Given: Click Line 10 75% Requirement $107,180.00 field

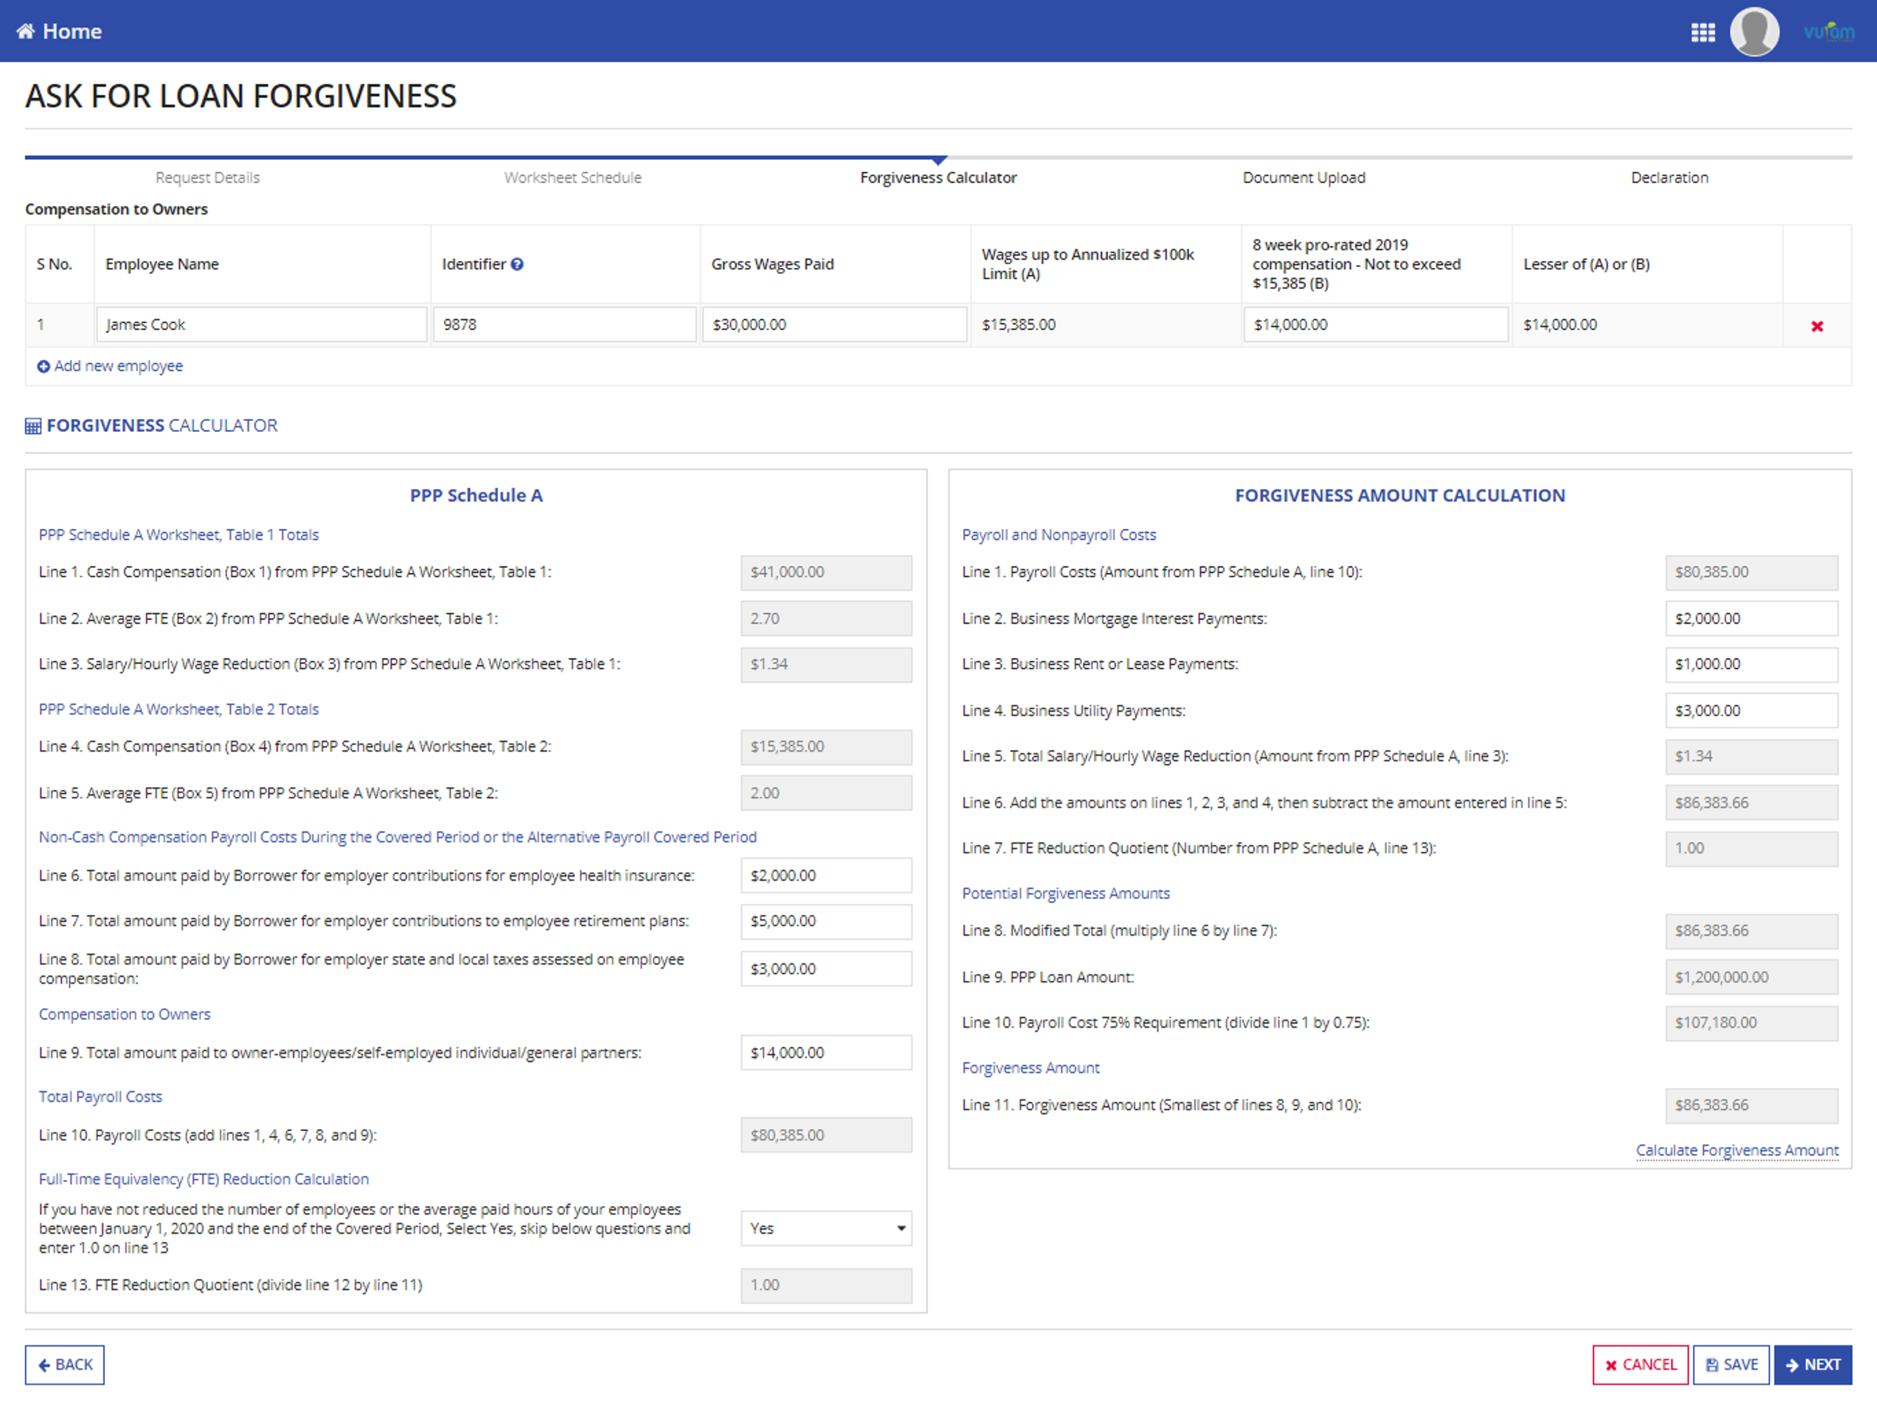Looking at the screenshot, I should point(1751,1022).
